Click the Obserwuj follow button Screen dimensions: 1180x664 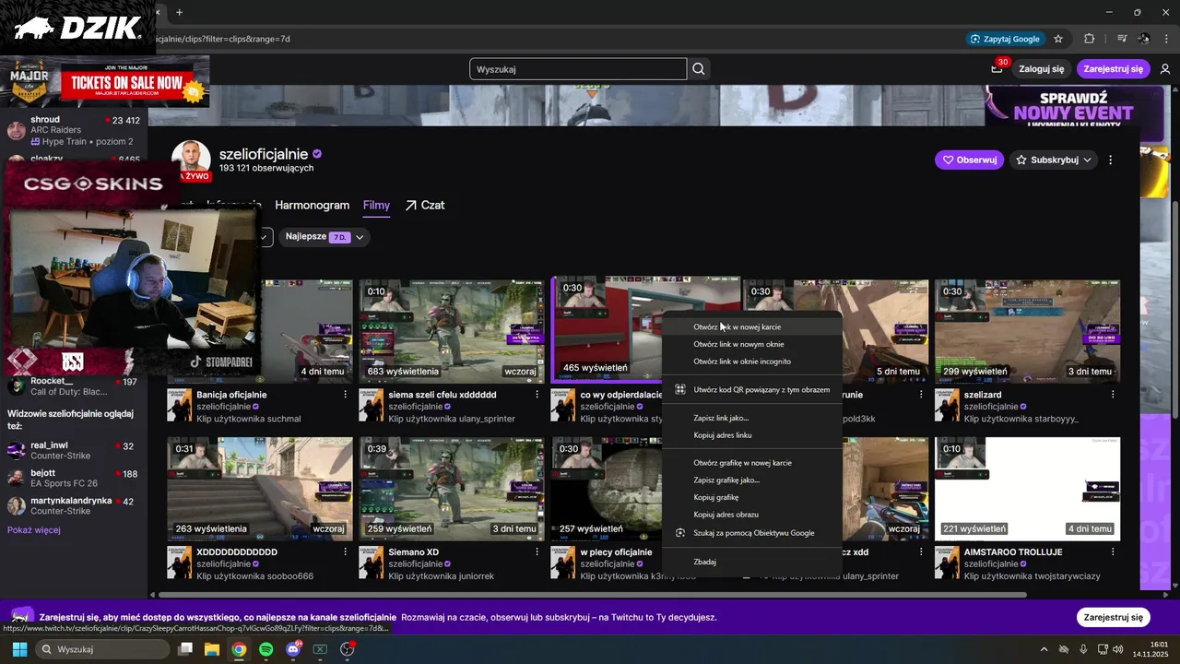[x=970, y=160]
